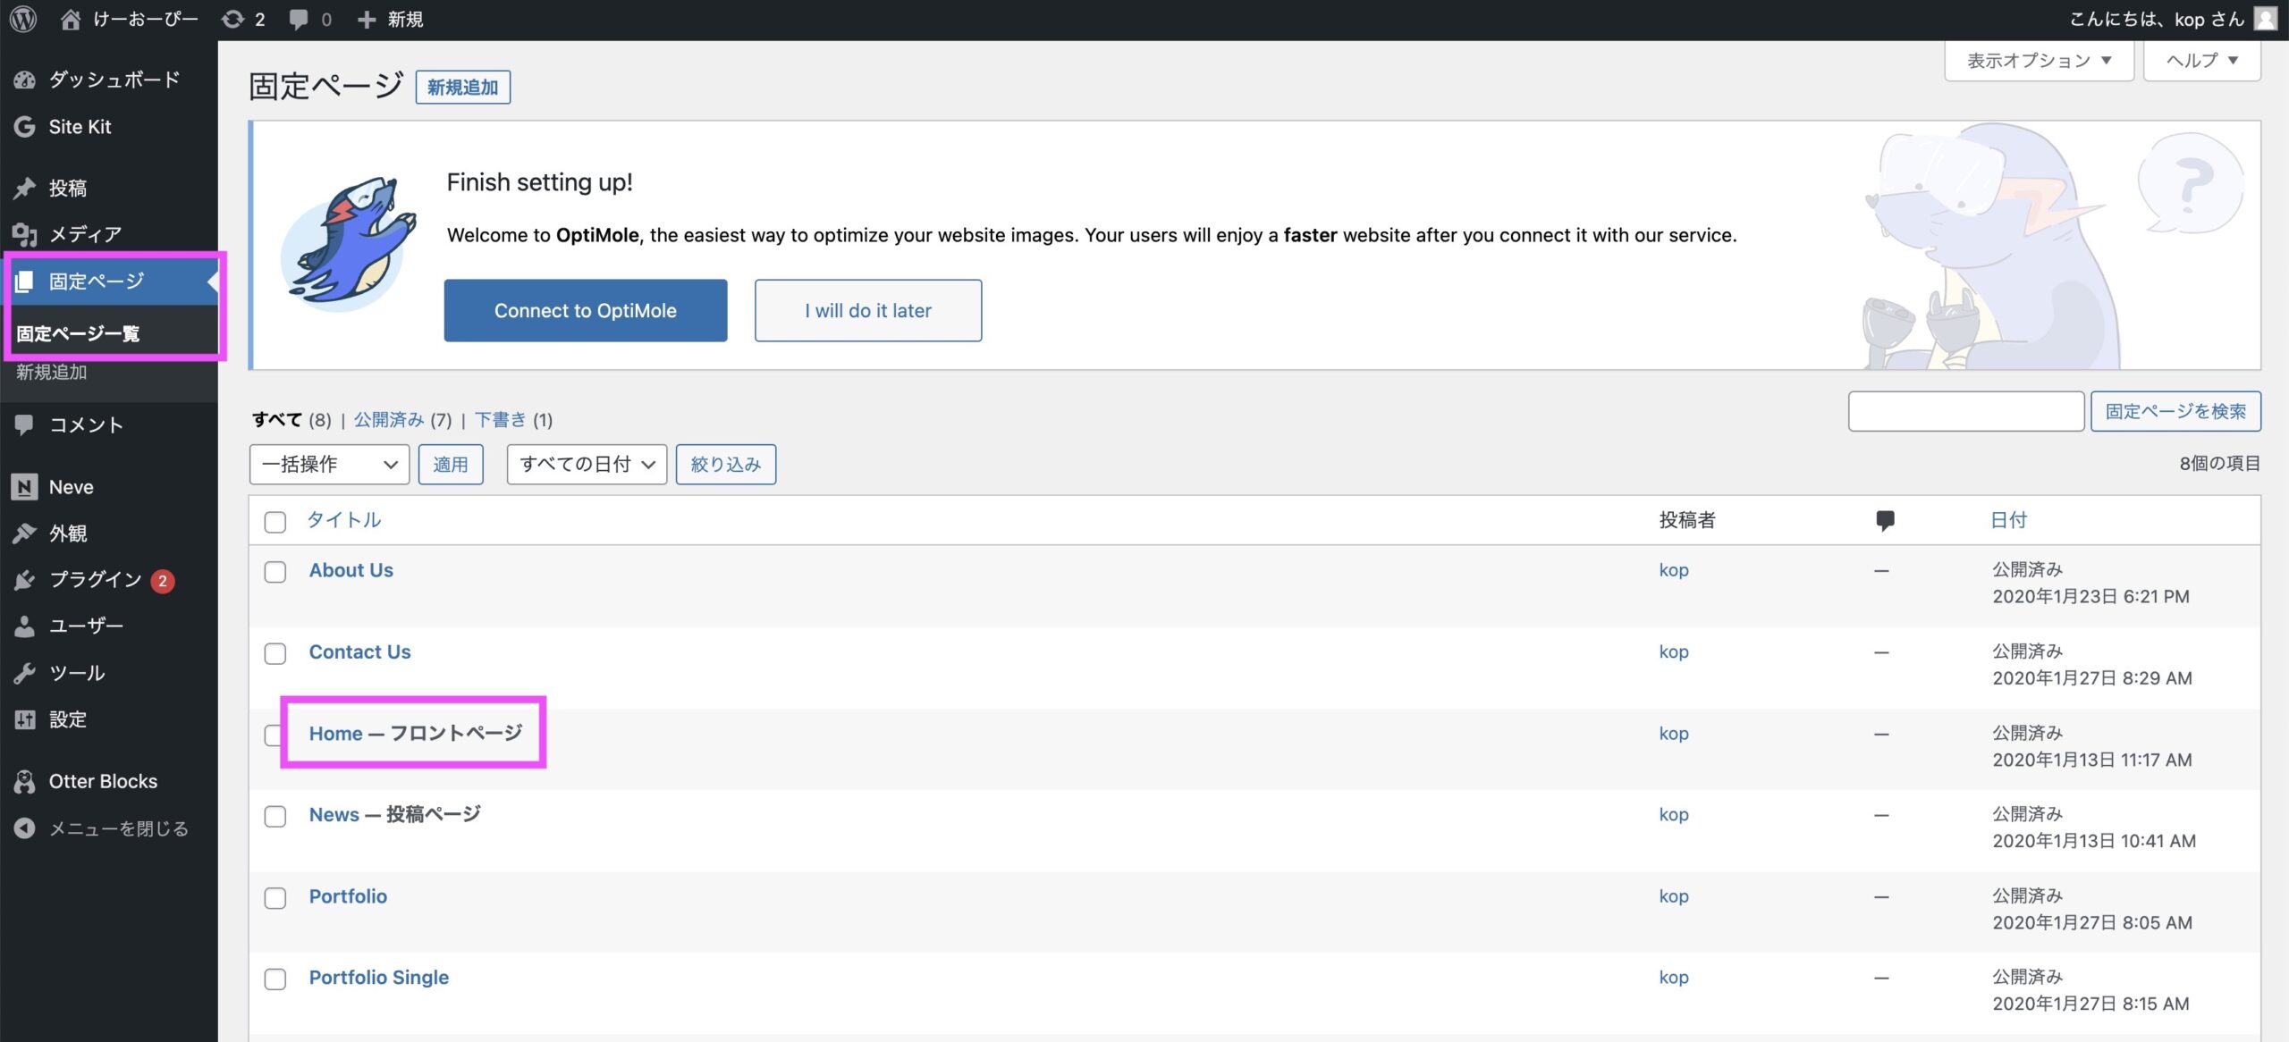Sort by タイトル column header
This screenshot has width=2289, height=1042.
click(344, 520)
